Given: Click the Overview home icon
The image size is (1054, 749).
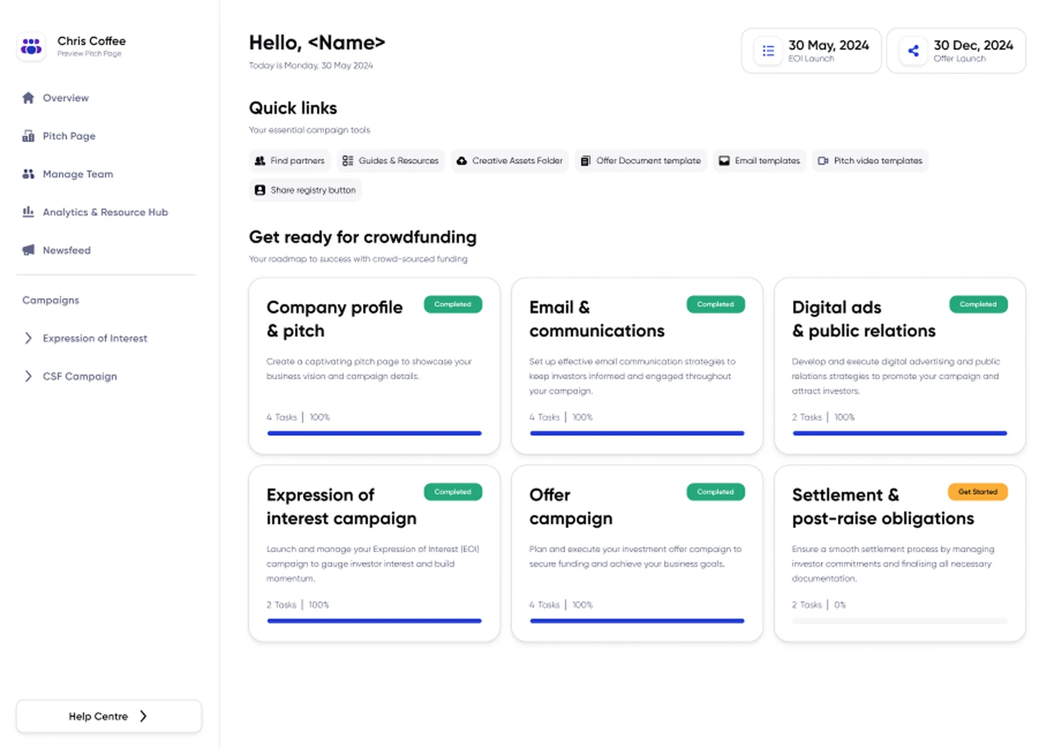Looking at the screenshot, I should (x=28, y=98).
